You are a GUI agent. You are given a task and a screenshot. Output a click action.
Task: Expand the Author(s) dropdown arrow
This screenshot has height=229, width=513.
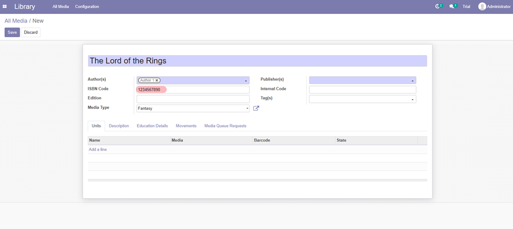[x=246, y=81]
